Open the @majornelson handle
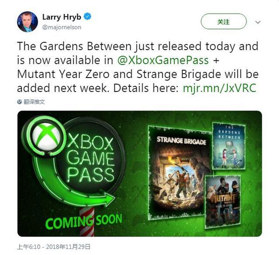The height and width of the screenshot is (255, 279). pyautogui.click(x=62, y=27)
